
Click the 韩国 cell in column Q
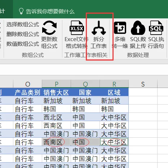pos(85,109)
